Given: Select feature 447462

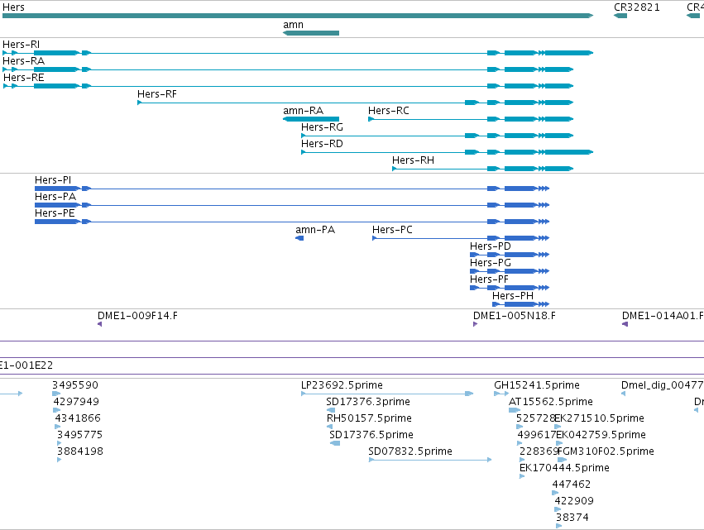Looking at the screenshot, I should 555,493.
